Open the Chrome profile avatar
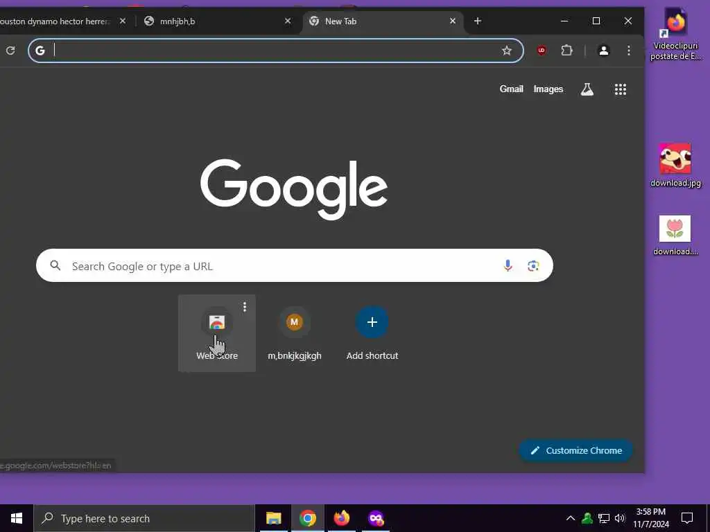Image resolution: width=710 pixels, height=532 pixels. coord(604,51)
